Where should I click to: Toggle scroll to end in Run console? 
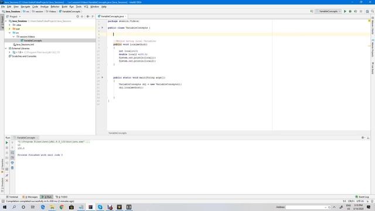[12, 158]
